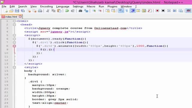Collapse the <head> fold on line 2
The image size is (192, 108).
coord(14,25)
